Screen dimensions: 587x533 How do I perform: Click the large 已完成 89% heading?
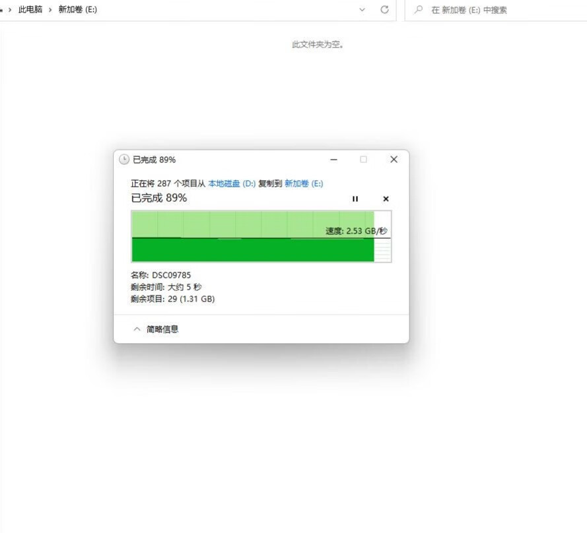pyautogui.click(x=158, y=198)
